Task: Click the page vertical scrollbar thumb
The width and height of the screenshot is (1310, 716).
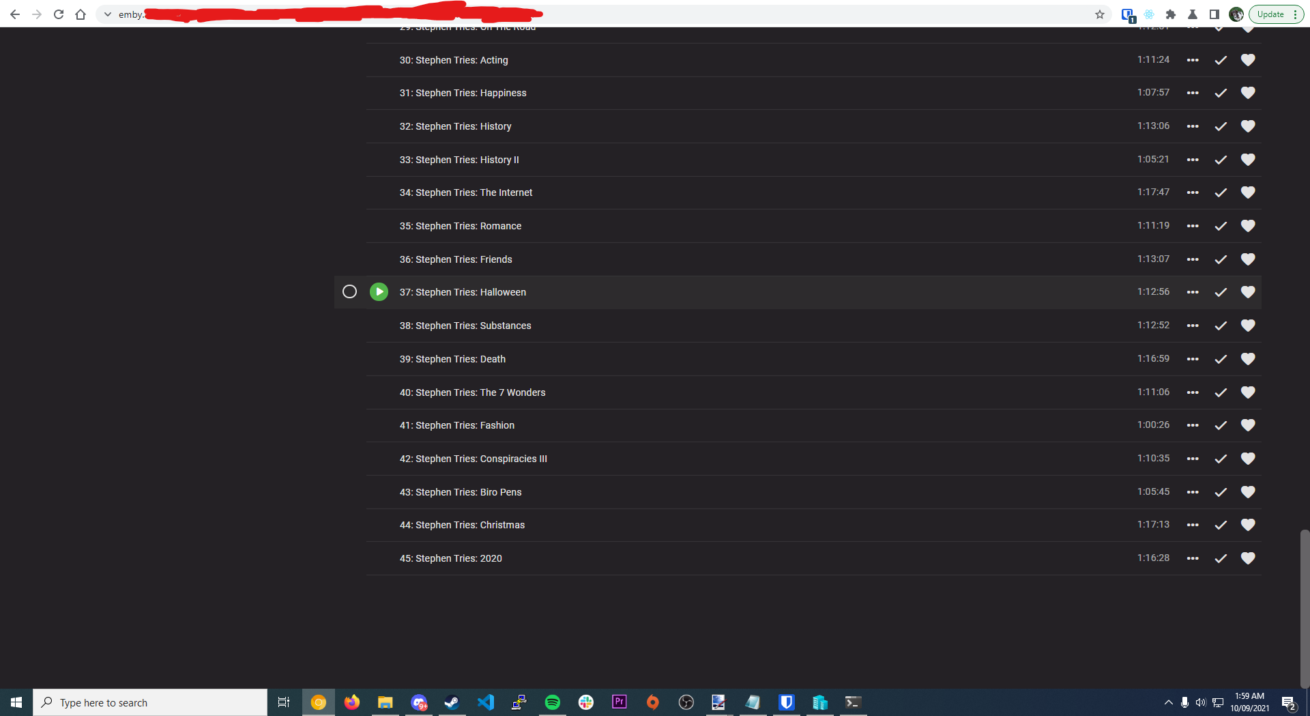Action: pyautogui.click(x=1305, y=607)
